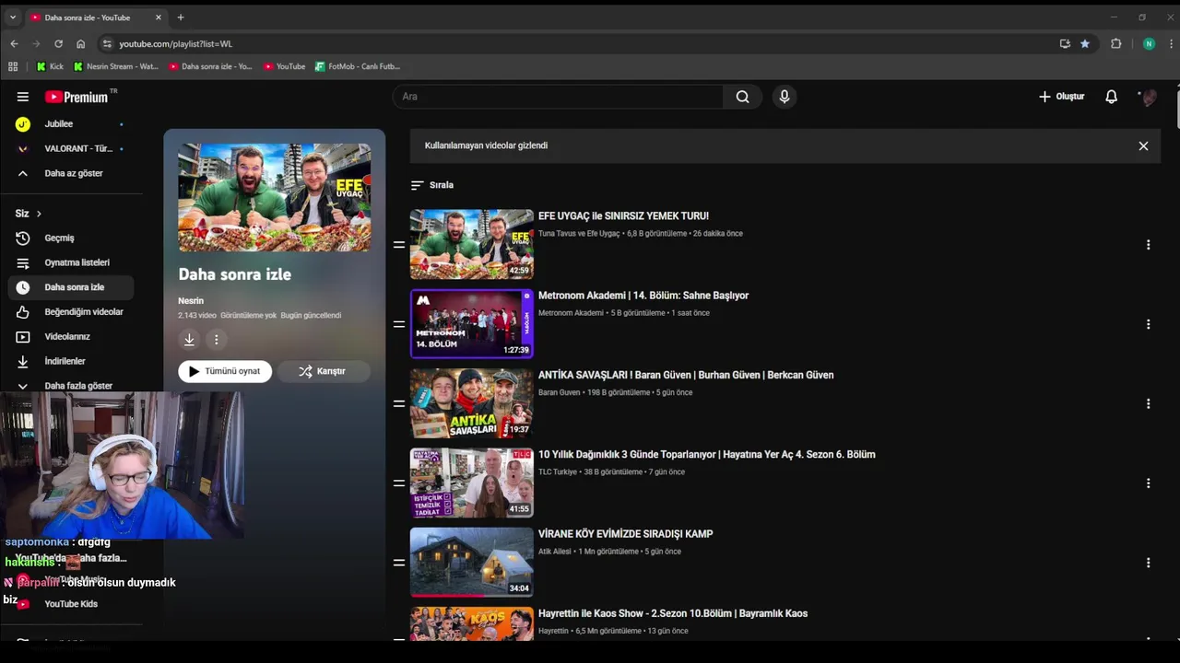
Task: Open the apps grid in bookmarks bar
Action: click(13, 66)
